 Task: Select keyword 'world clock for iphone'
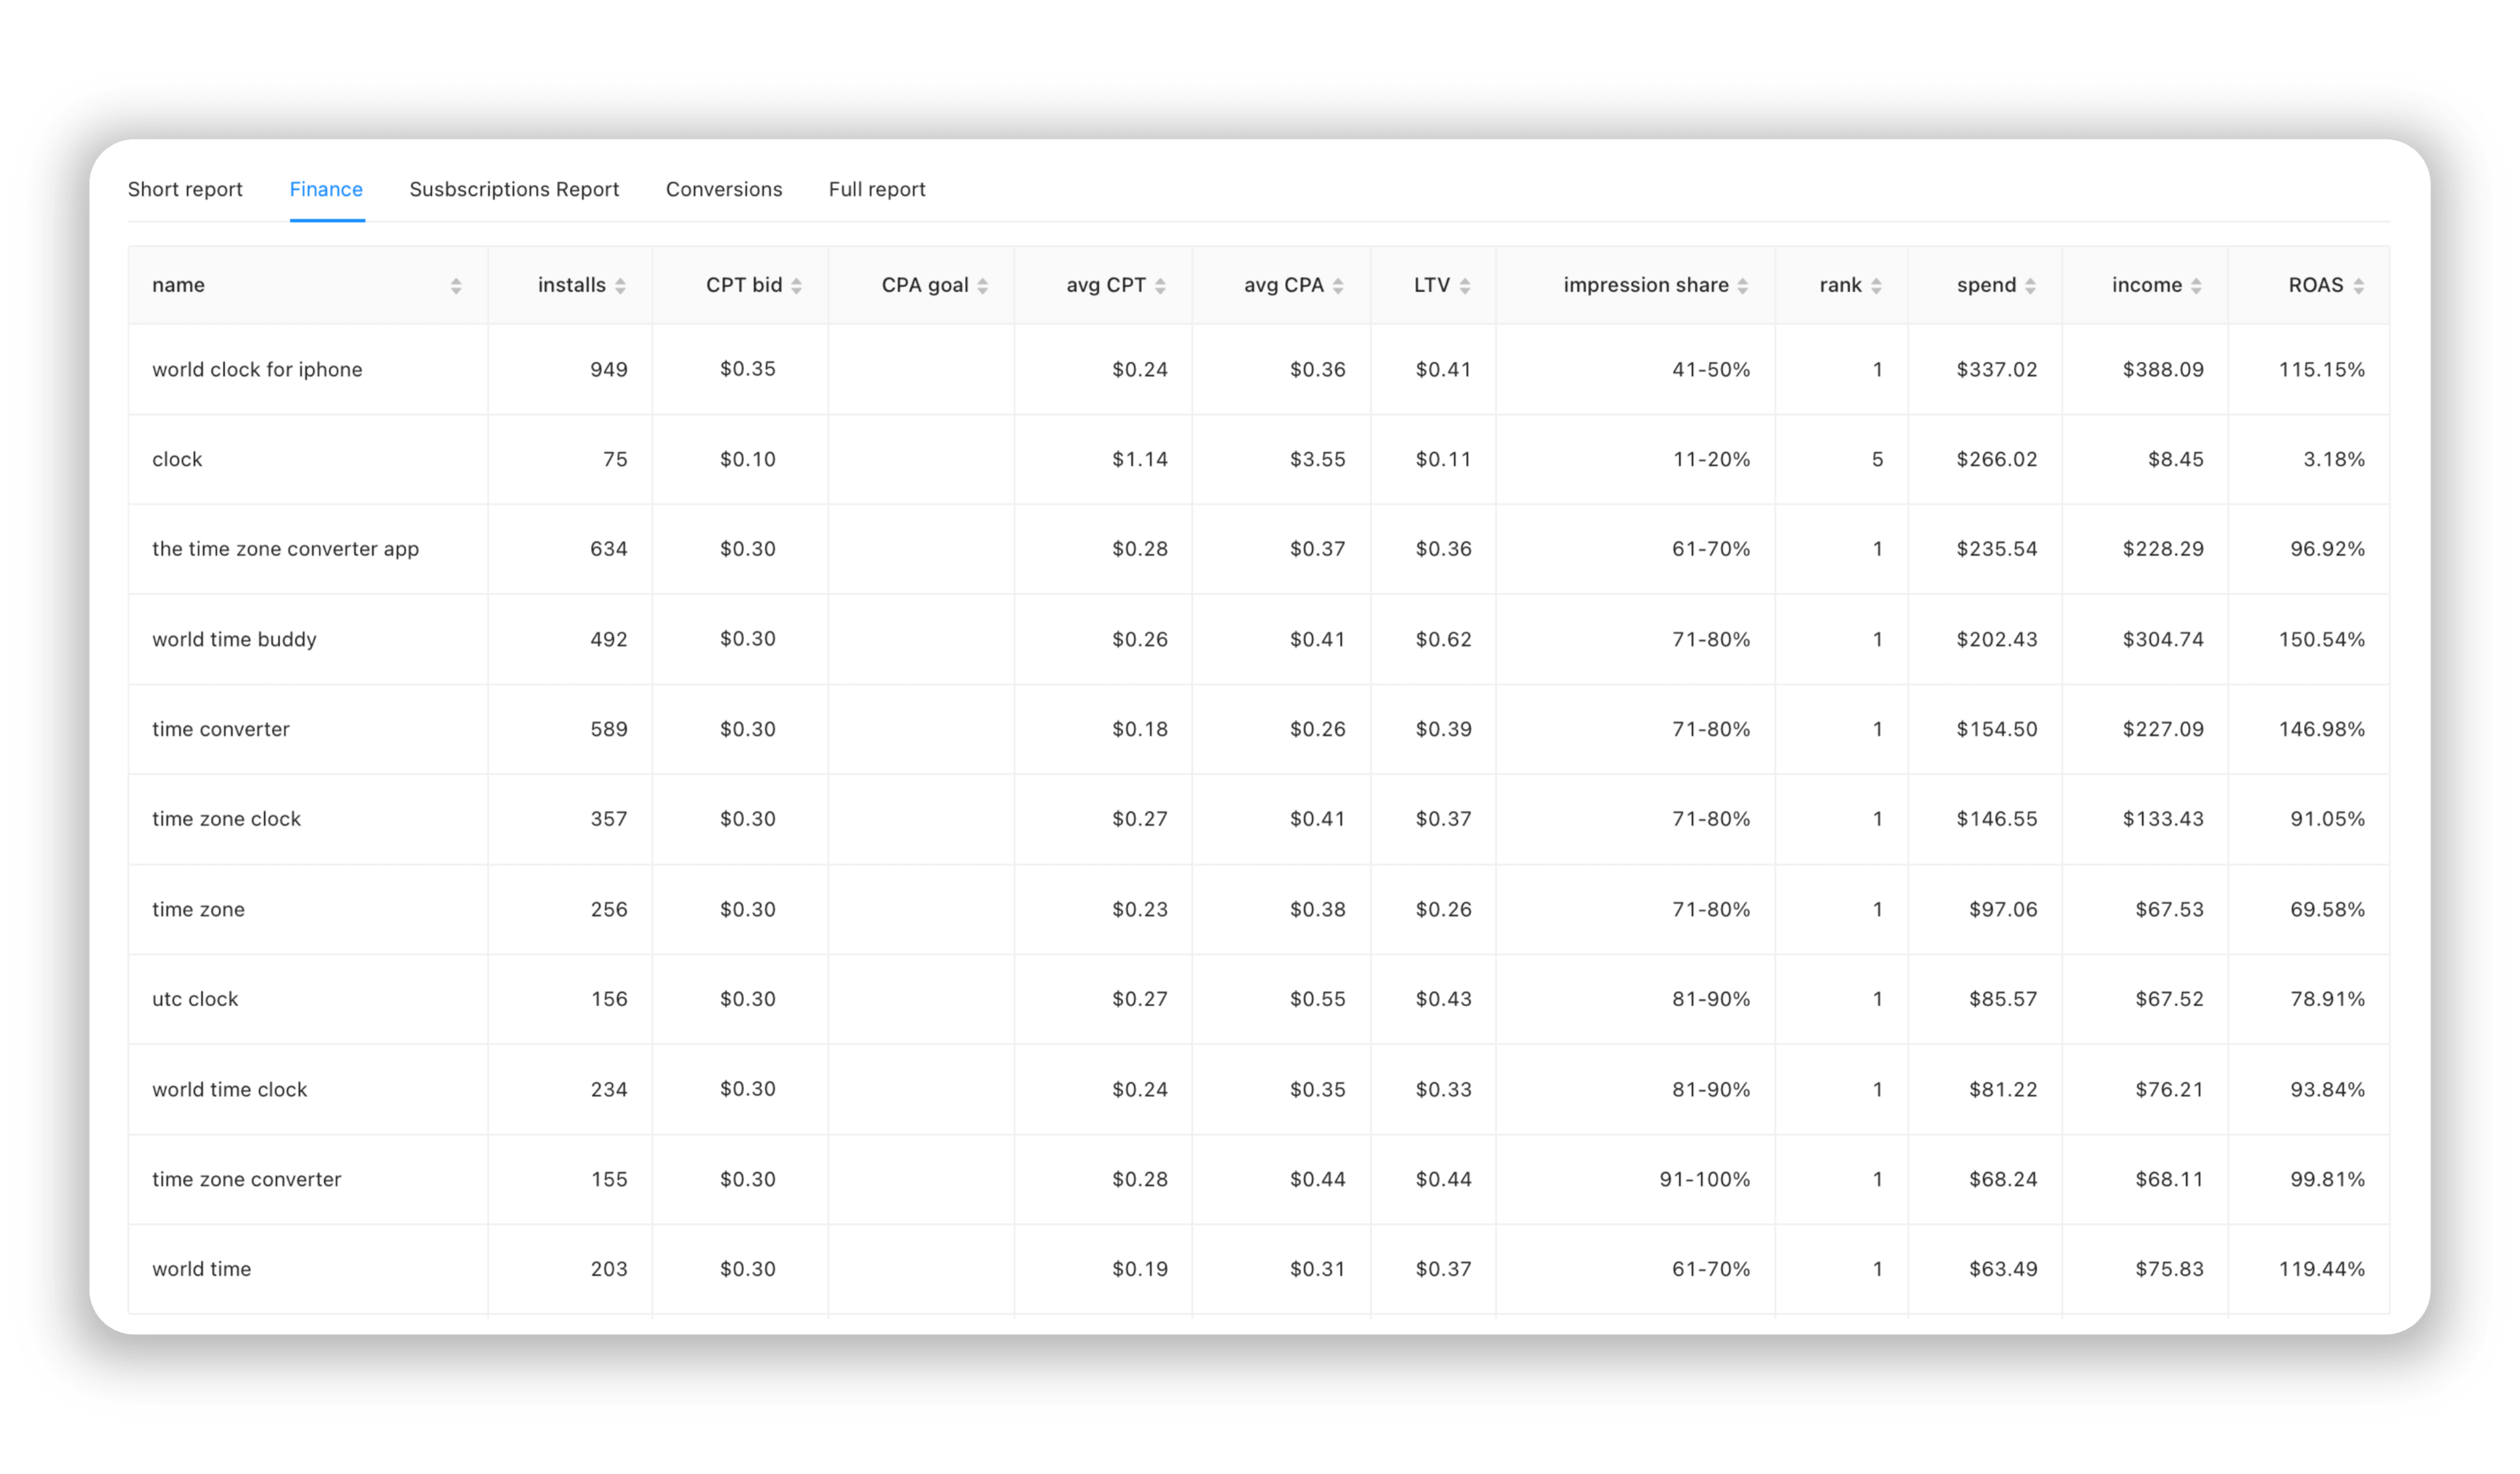[257, 369]
